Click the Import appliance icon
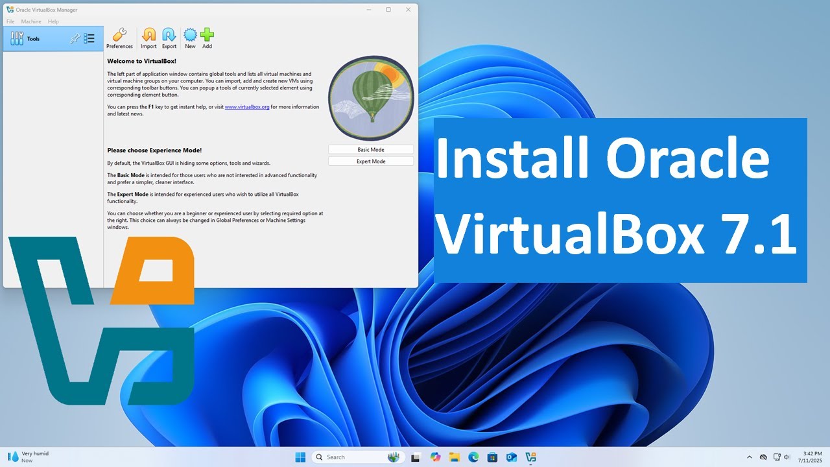 pyautogui.click(x=148, y=39)
